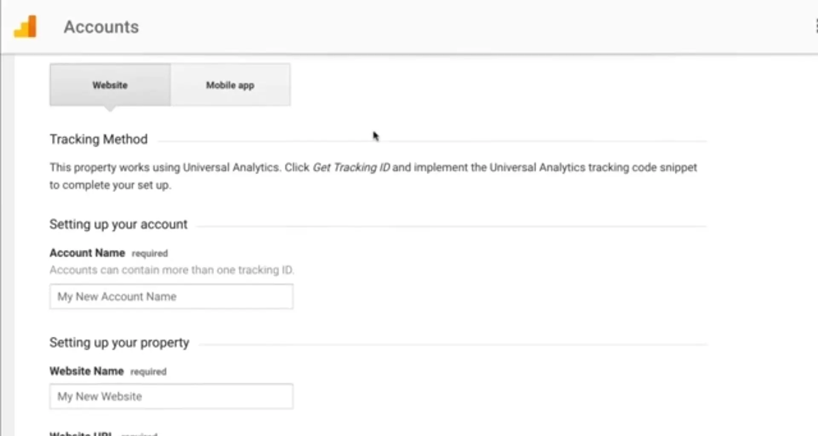The width and height of the screenshot is (818, 436).
Task: Click the 'Setting up your account' heading
Action: pyautogui.click(x=118, y=224)
